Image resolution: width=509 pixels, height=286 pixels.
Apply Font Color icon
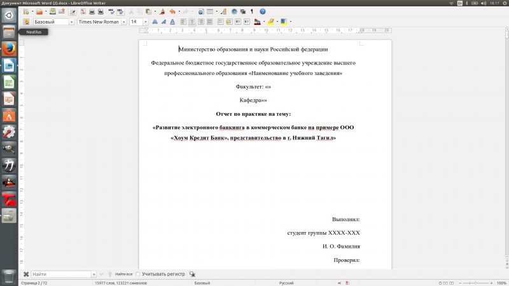point(258,22)
